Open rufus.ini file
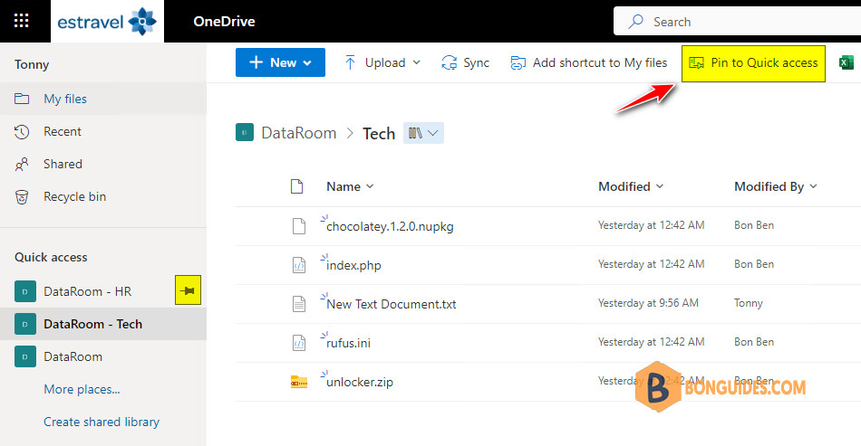The height and width of the screenshot is (446, 861). click(348, 343)
